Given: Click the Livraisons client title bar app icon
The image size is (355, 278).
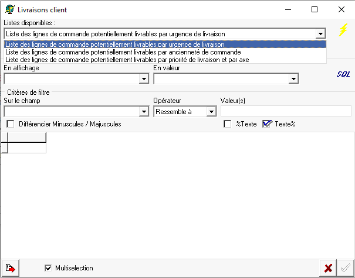Looking at the screenshot, I should coord(9,9).
